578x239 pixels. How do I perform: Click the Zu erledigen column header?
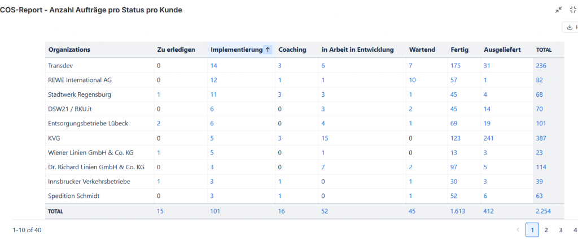(176, 49)
